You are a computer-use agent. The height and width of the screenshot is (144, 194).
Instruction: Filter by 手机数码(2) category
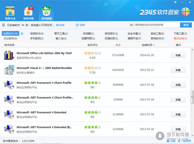[x=37, y=39]
